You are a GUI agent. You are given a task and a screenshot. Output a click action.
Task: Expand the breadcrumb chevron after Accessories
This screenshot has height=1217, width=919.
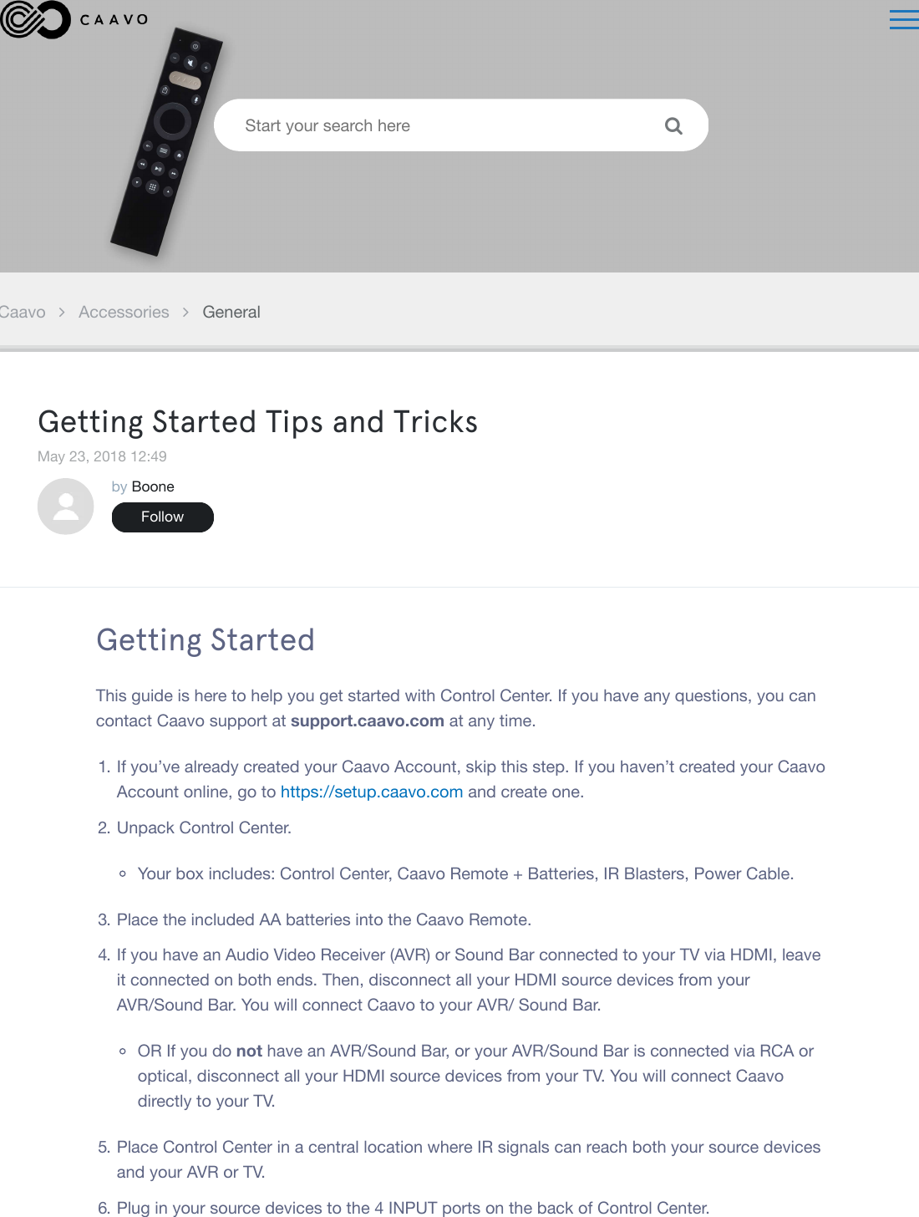coord(185,311)
